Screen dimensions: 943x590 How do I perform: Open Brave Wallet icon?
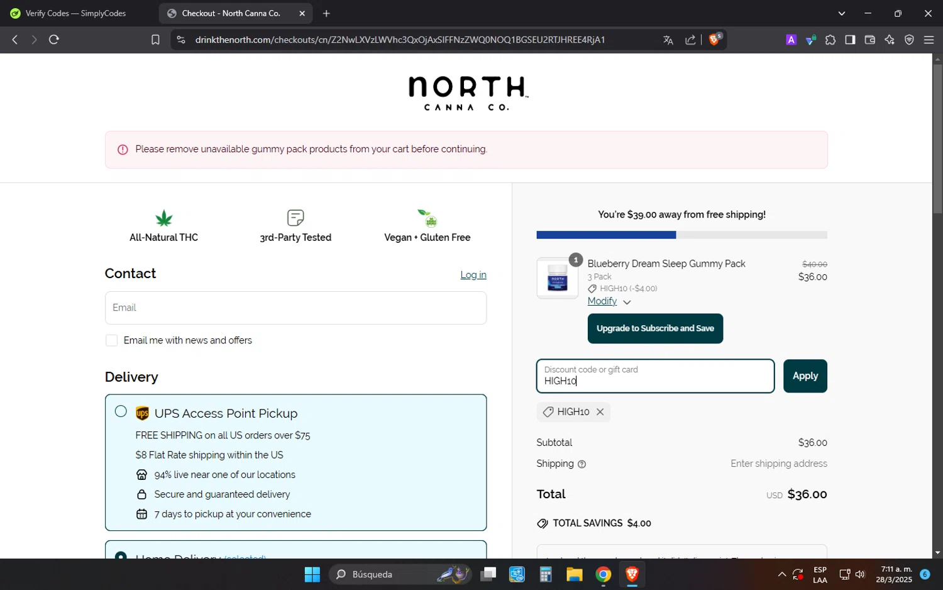pyautogui.click(x=870, y=40)
